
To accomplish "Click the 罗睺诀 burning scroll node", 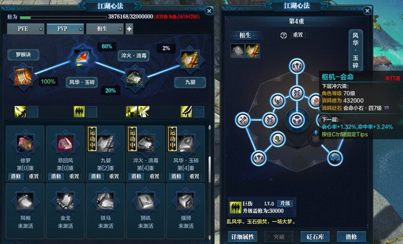I will click(x=23, y=76).
